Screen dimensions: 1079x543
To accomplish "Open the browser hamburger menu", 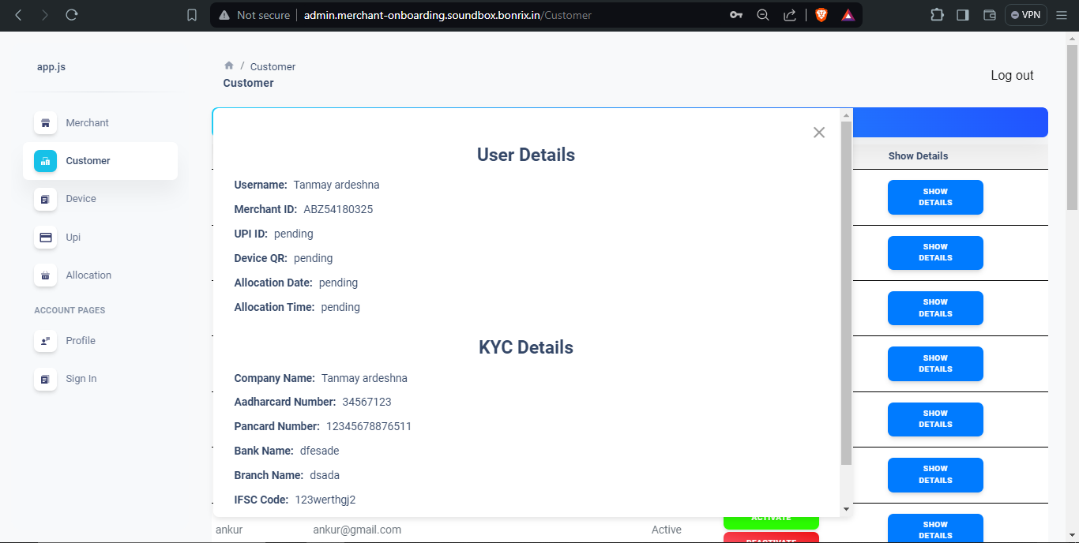I will click(x=1062, y=14).
